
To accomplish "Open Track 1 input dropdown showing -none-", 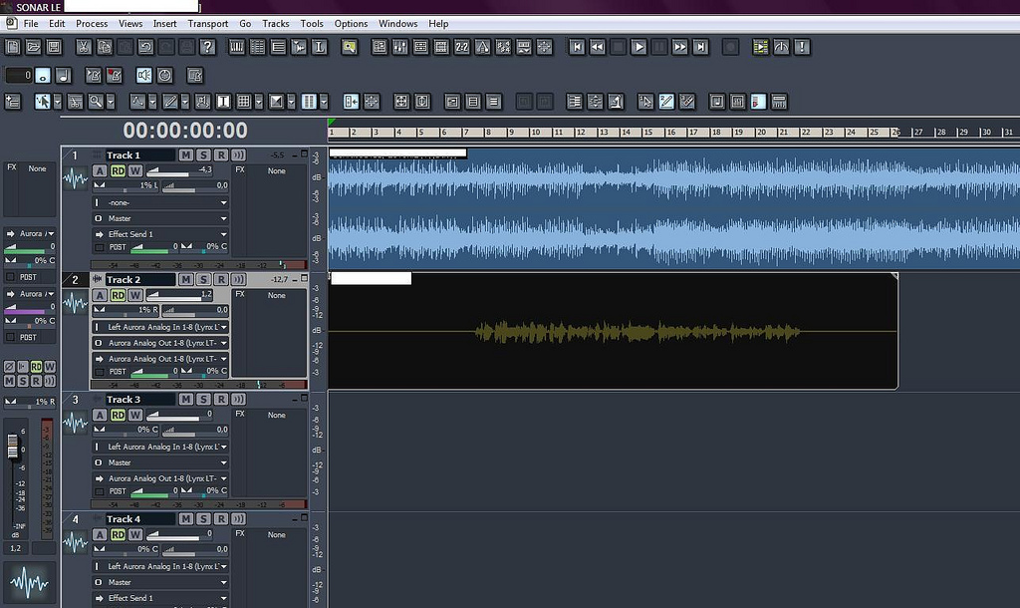I will point(160,202).
